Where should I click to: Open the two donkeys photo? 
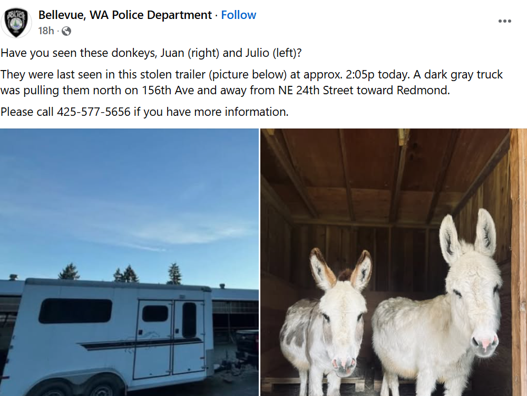[394, 262]
